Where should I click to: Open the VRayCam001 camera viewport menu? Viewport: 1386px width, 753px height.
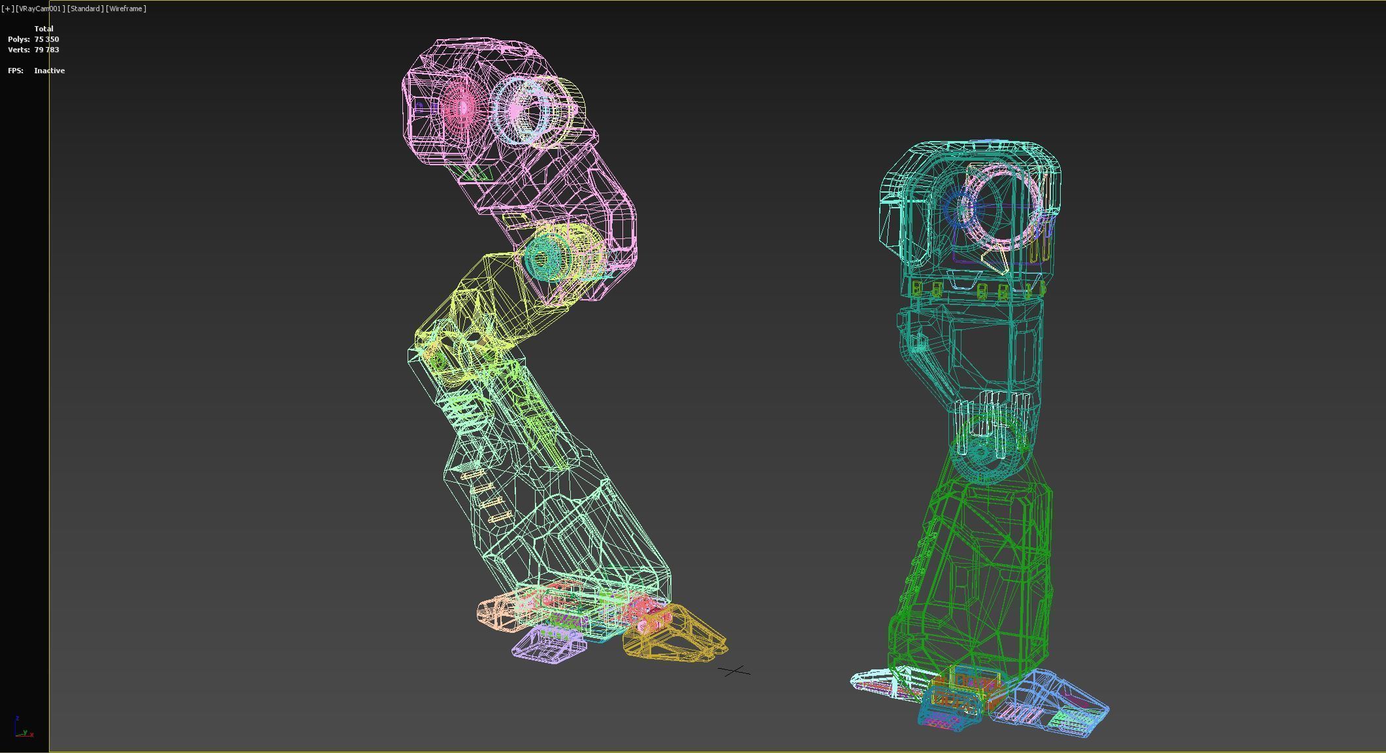point(40,8)
